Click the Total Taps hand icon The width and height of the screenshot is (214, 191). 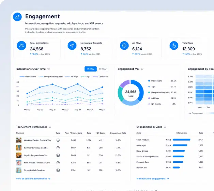click(174, 46)
